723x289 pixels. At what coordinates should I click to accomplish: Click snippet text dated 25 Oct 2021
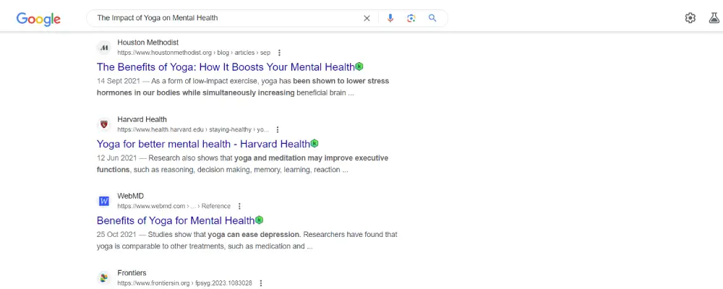click(247, 240)
